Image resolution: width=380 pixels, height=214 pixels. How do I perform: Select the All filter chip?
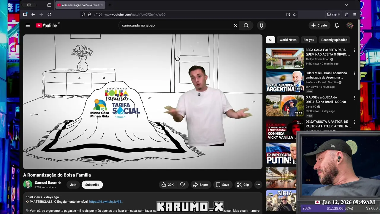270,40
